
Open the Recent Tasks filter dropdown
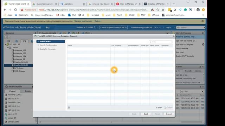coord(202,91)
